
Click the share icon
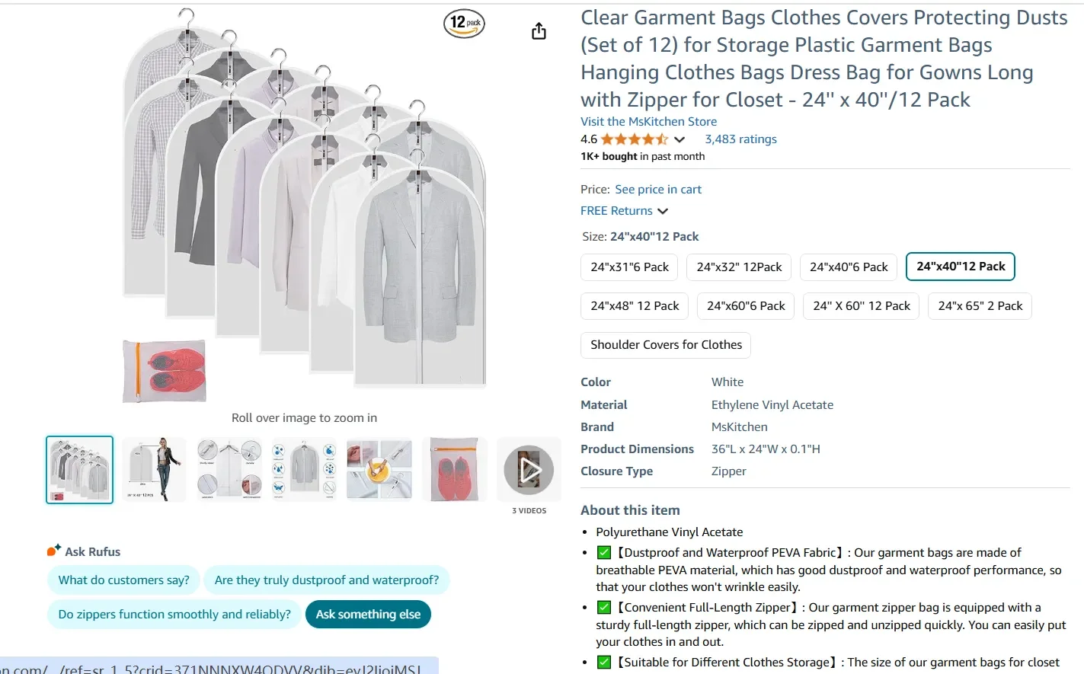539,30
